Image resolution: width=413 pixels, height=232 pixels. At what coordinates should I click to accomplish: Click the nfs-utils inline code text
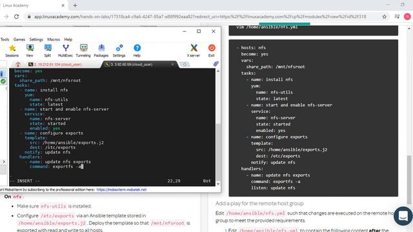click(x=54, y=206)
